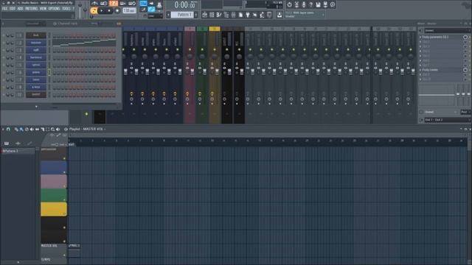Toggle wait for input before recording icon

coord(104,4)
